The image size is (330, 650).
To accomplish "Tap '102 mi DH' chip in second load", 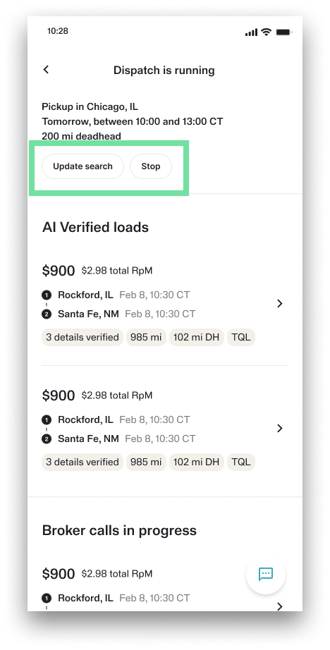I will pos(197,462).
